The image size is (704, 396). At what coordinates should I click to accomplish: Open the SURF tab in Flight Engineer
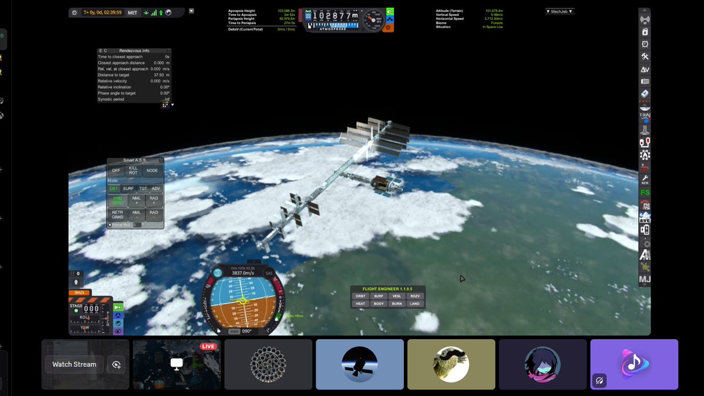pos(378,296)
